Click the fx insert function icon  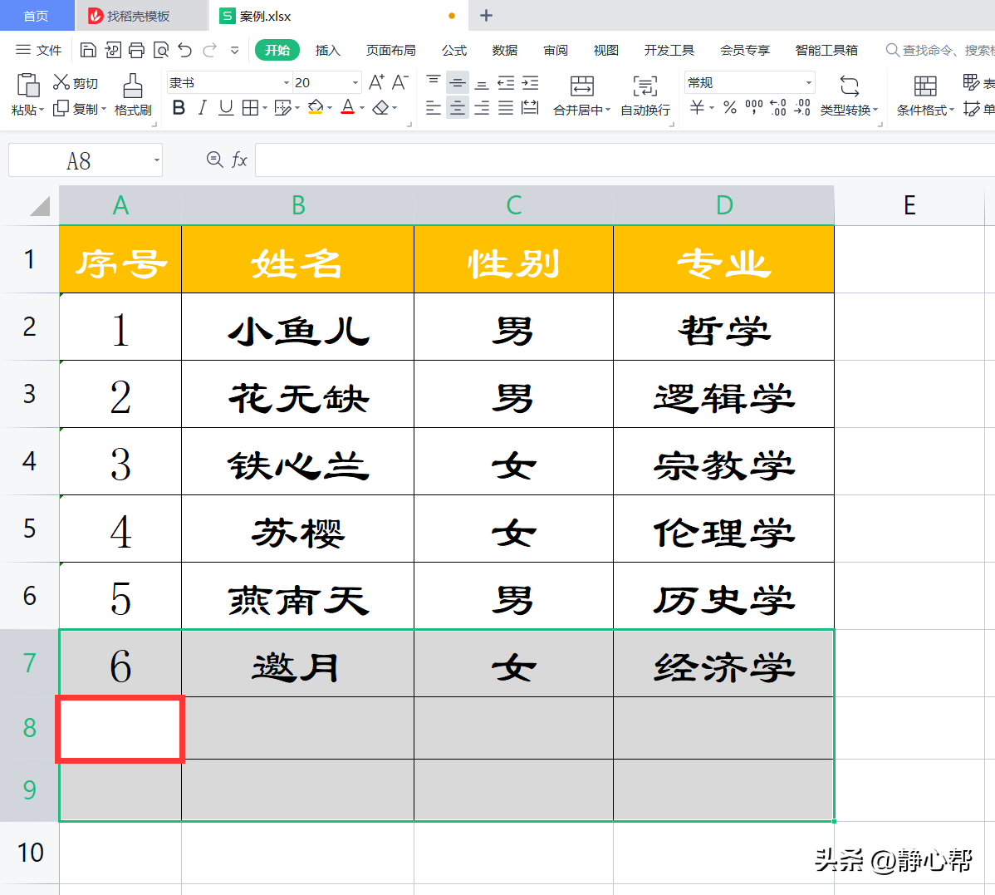239,160
